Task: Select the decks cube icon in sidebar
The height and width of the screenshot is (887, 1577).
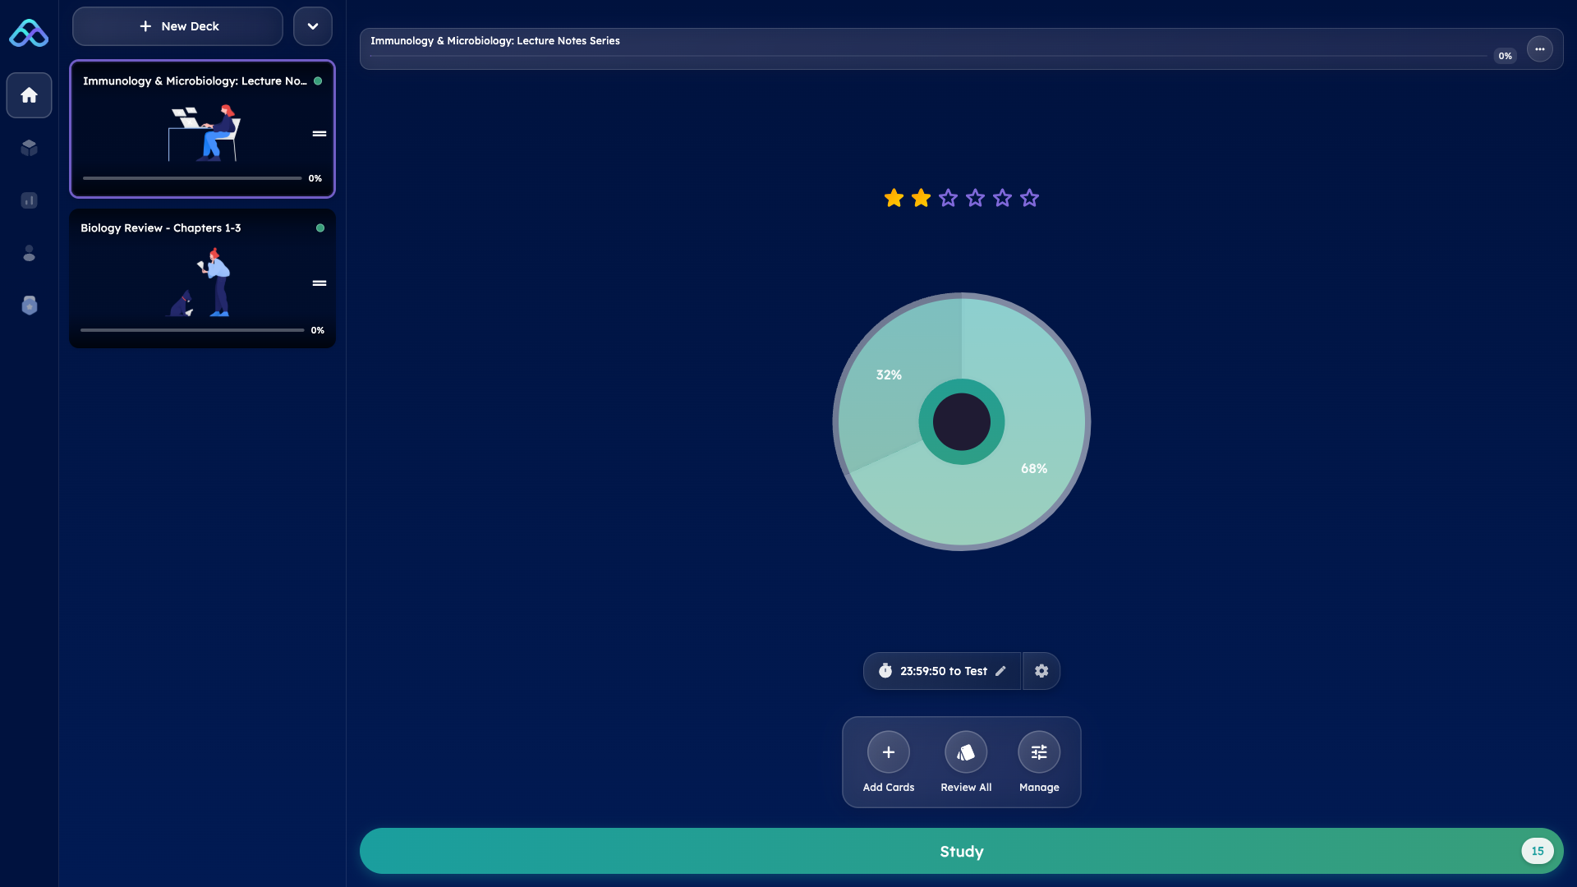Action: pyautogui.click(x=29, y=148)
